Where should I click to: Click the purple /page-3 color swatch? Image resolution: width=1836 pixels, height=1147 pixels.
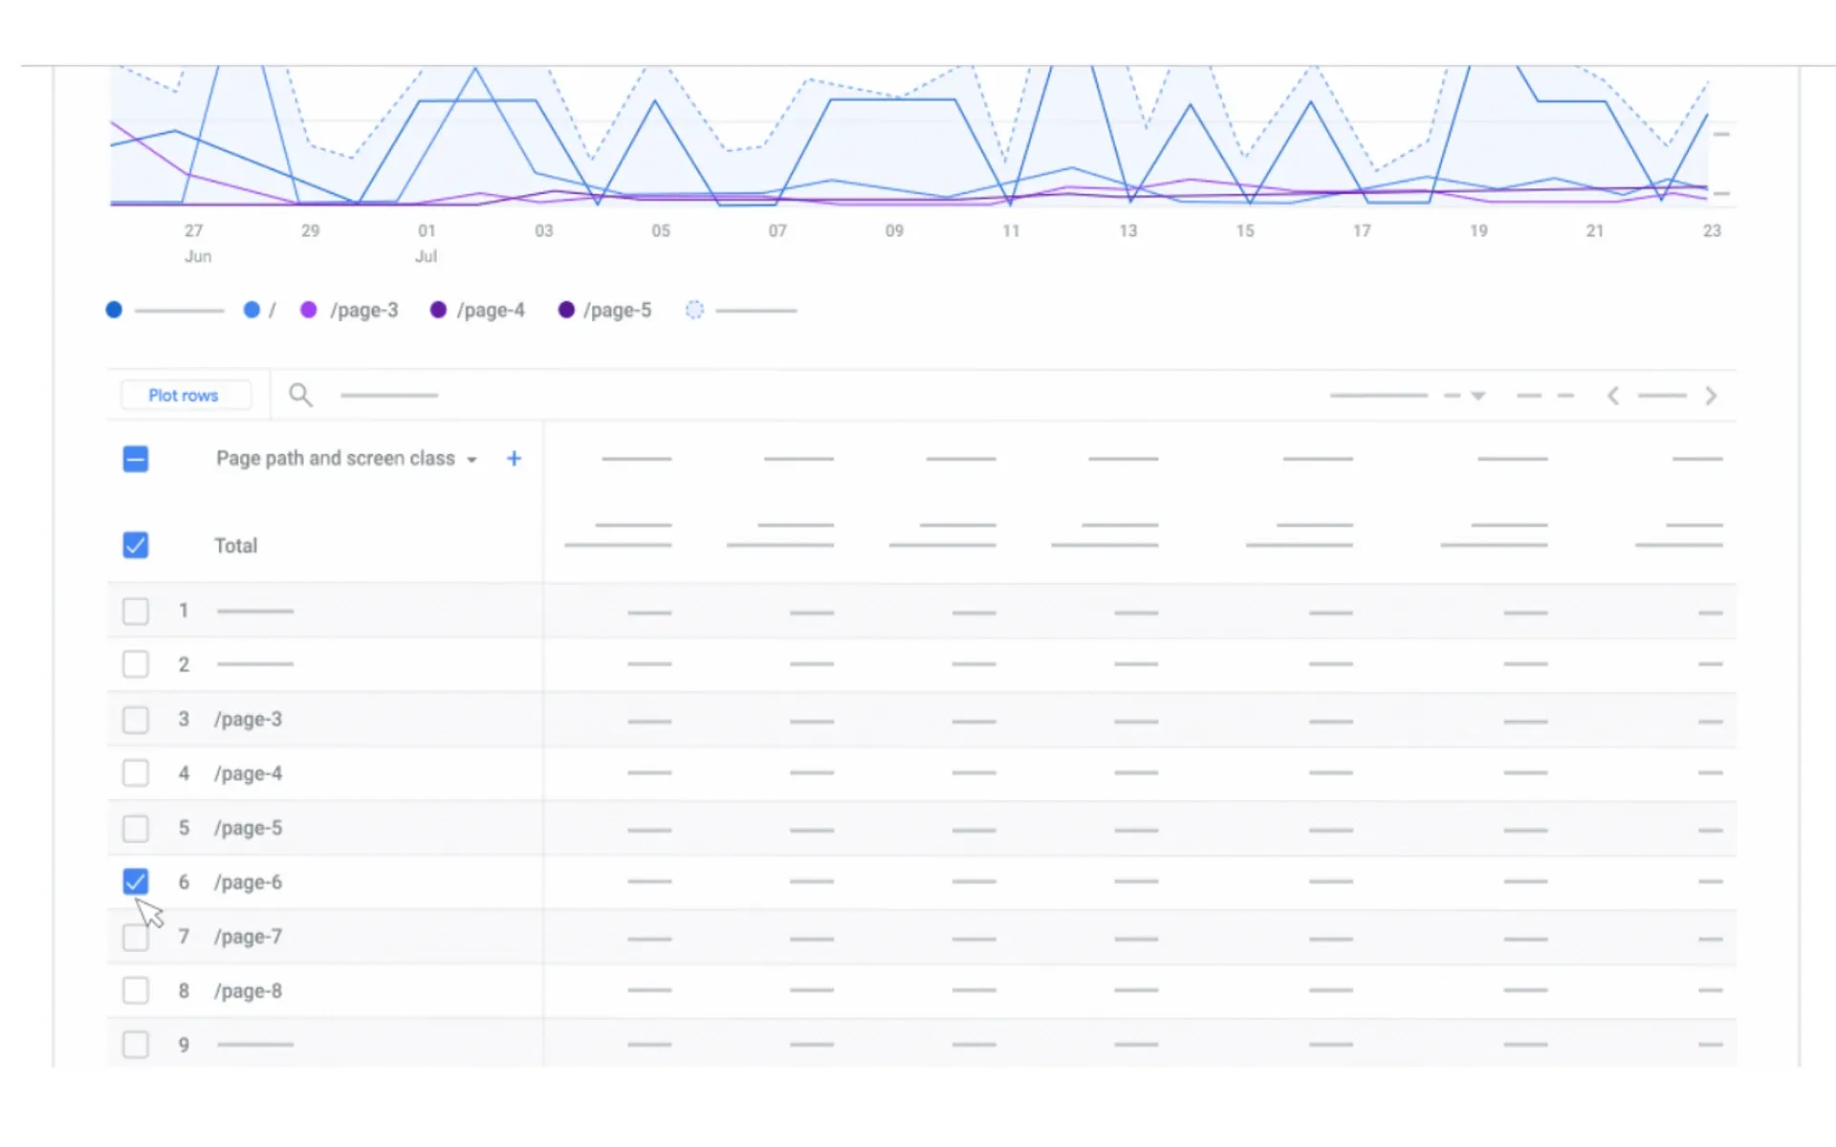tap(308, 310)
